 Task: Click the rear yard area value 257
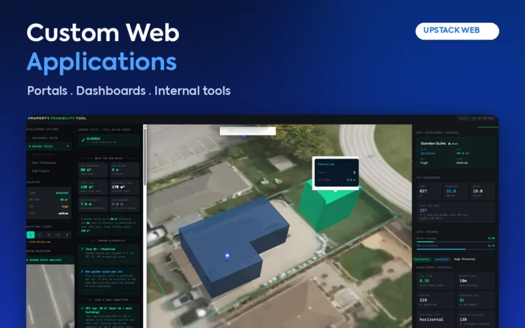pos(423,210)
